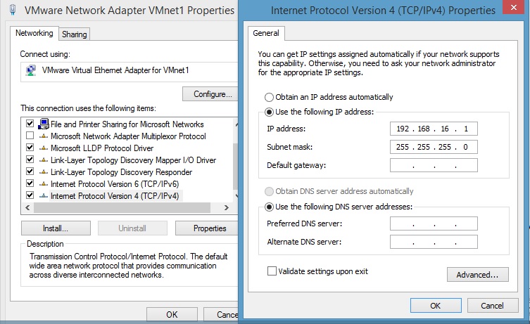Image resolution: width=530 pixels, height=324 pixels.
Task: Click the Microsoft Network Adapter Multiplexor icon
Action: pyautogui.click(x=44, y=136)
